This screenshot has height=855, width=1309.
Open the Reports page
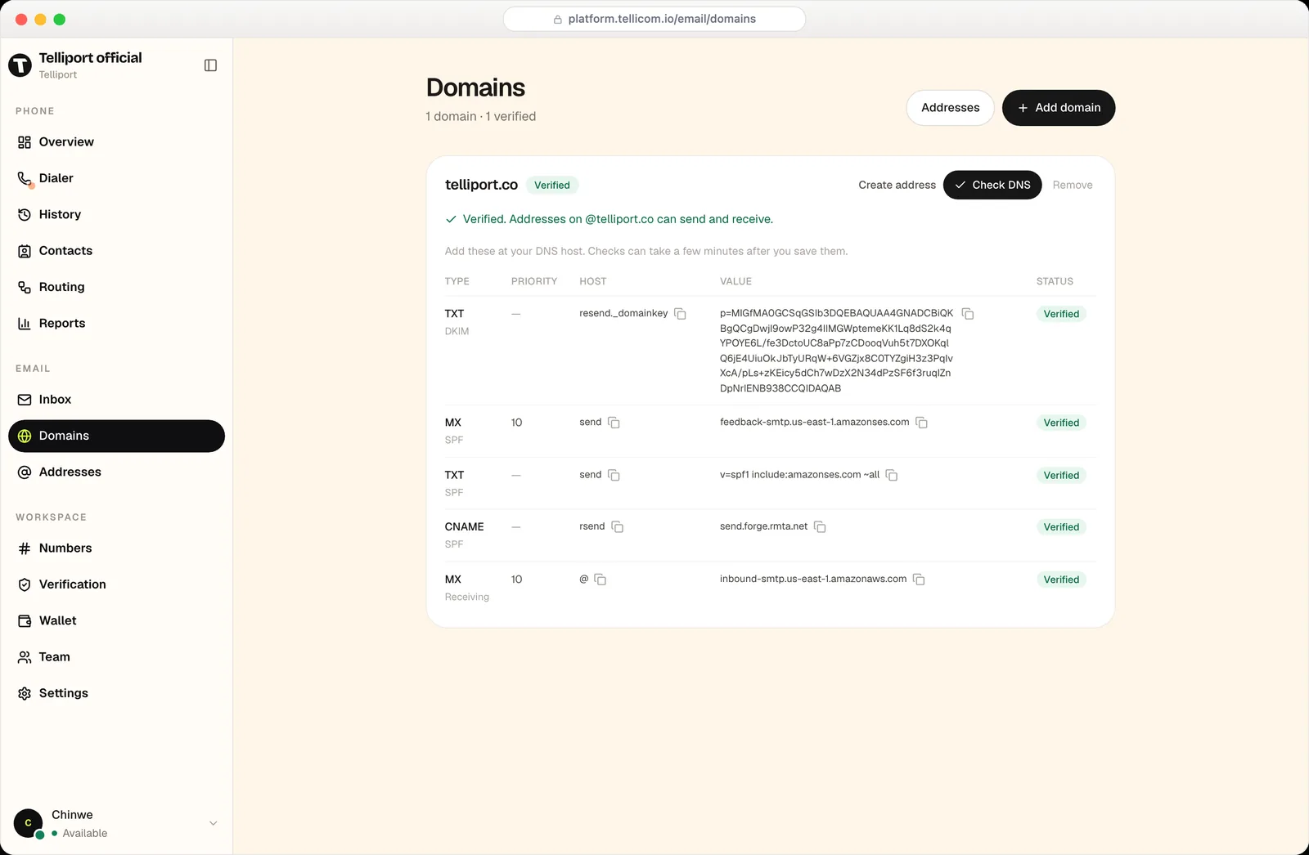[x=116, y=324]
